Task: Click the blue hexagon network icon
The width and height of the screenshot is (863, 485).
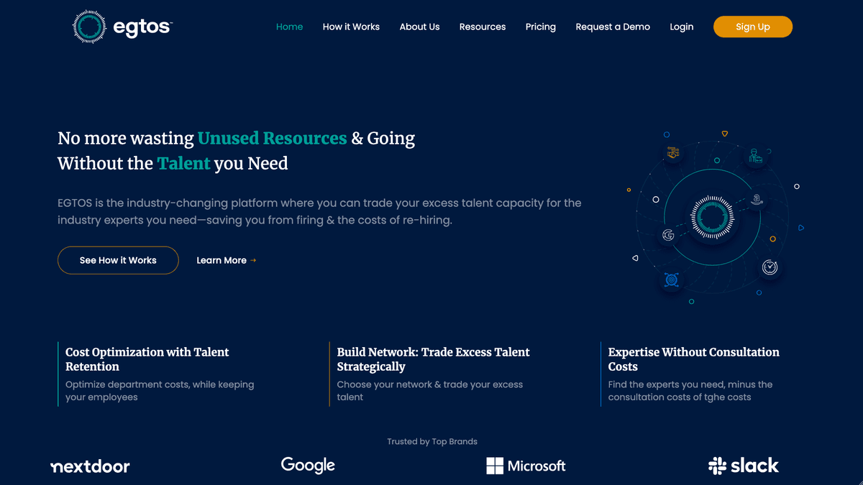Action: click(x=672, y=280)
